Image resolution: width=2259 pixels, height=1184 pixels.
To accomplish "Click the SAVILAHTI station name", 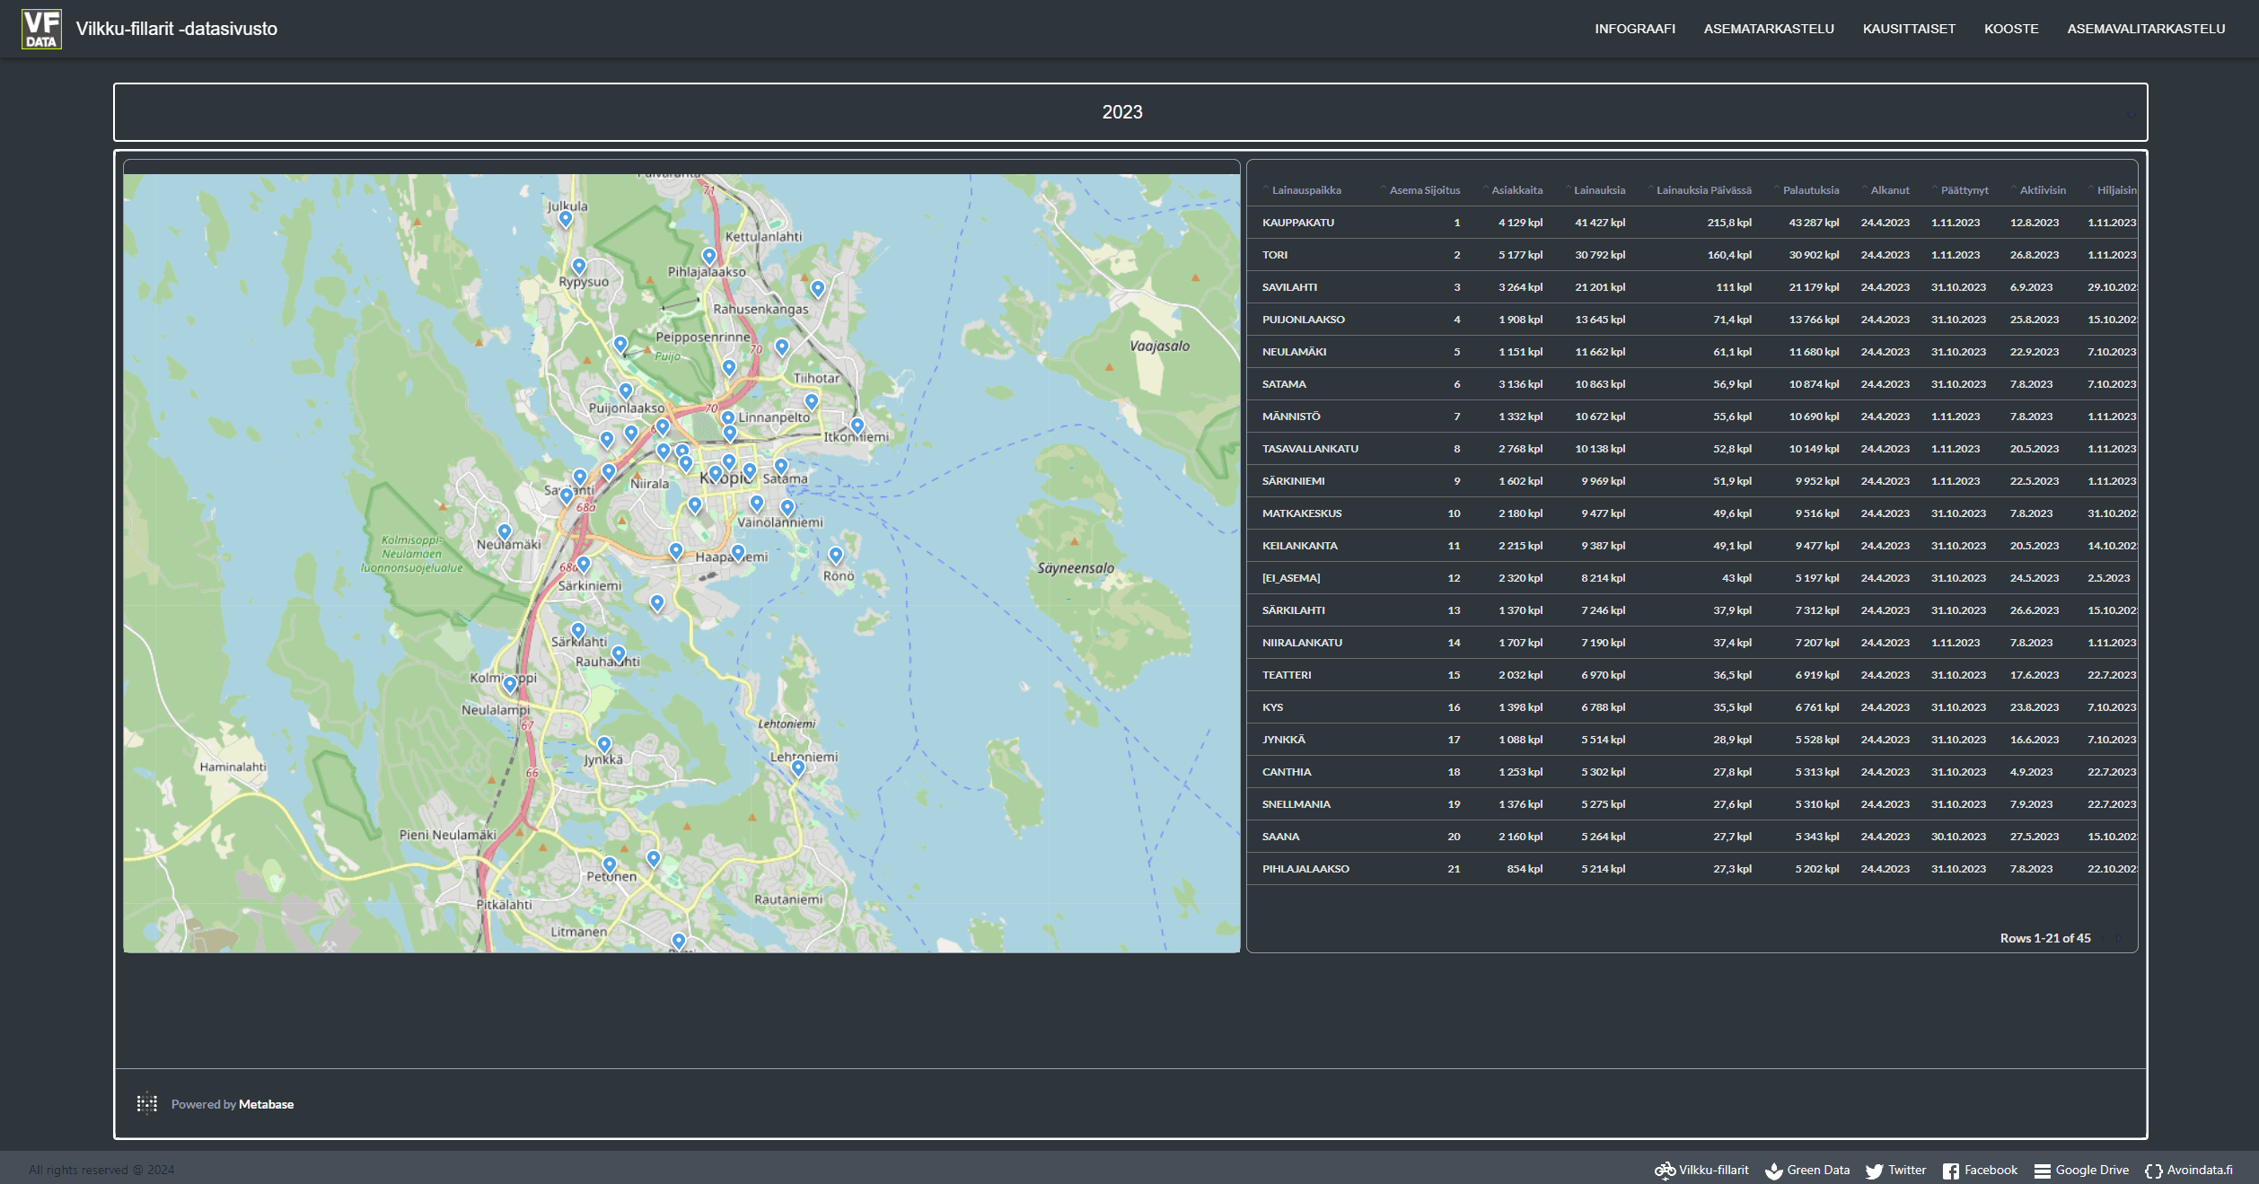I will [1290, 287].
